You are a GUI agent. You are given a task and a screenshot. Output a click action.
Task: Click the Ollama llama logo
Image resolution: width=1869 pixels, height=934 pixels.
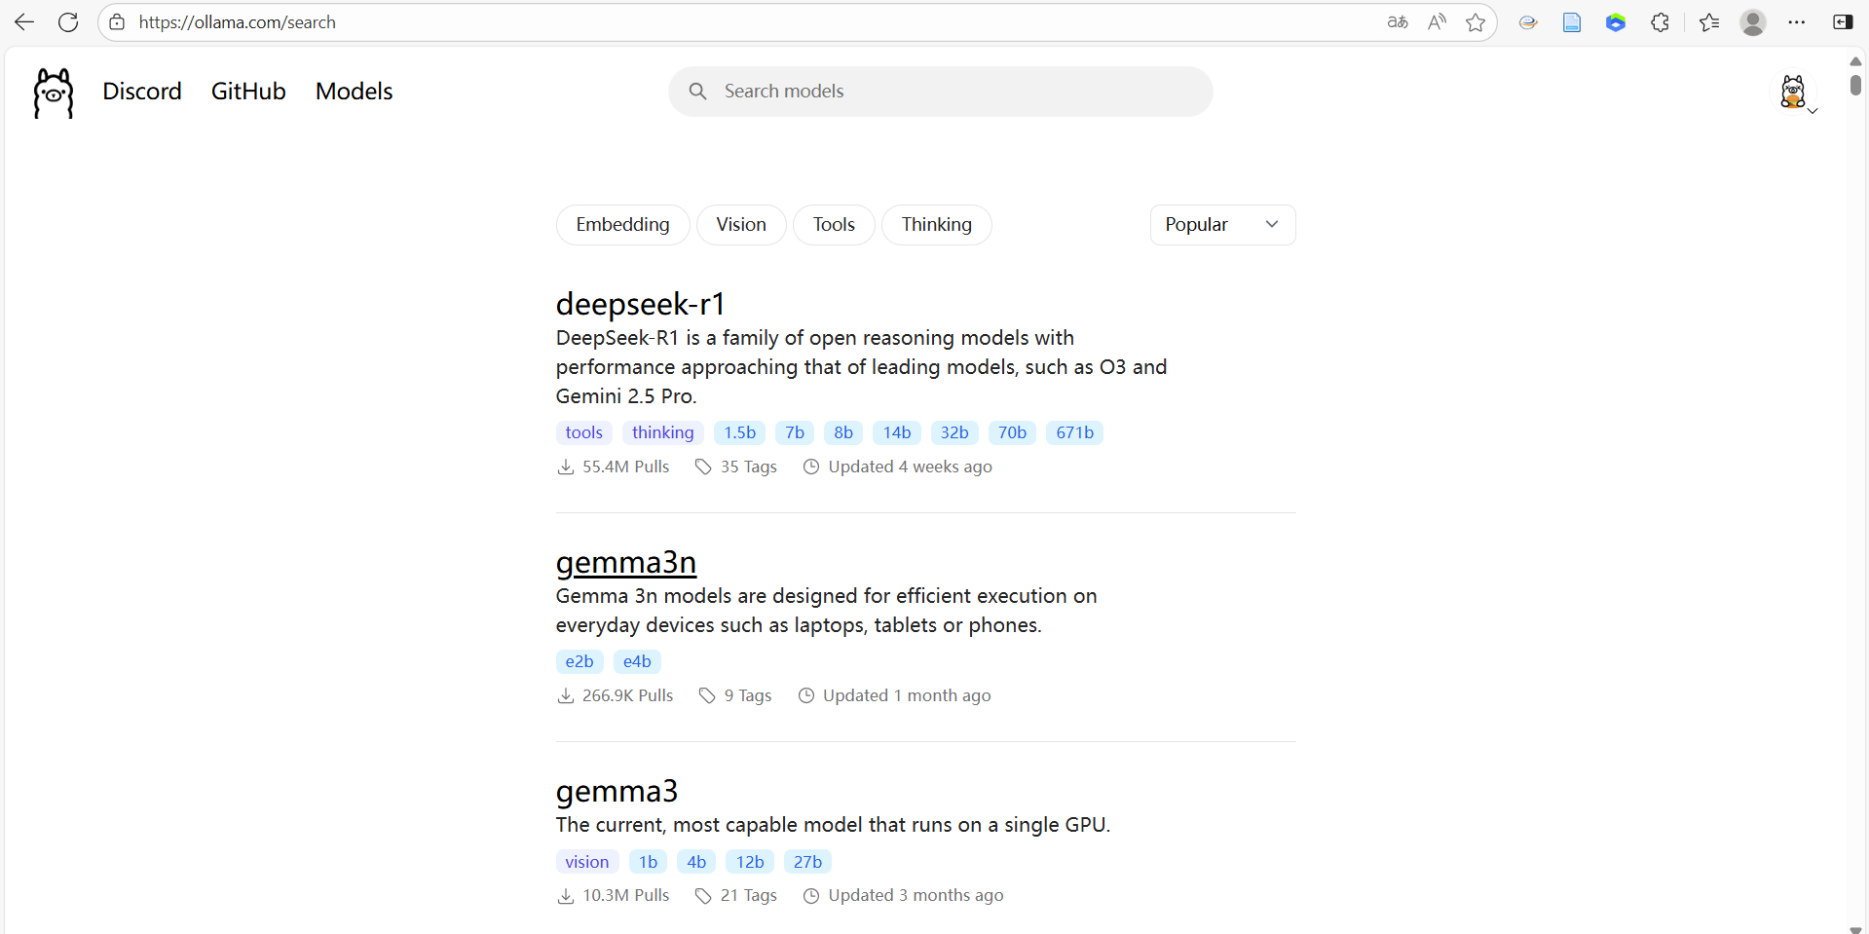click(x=54, y=93)
